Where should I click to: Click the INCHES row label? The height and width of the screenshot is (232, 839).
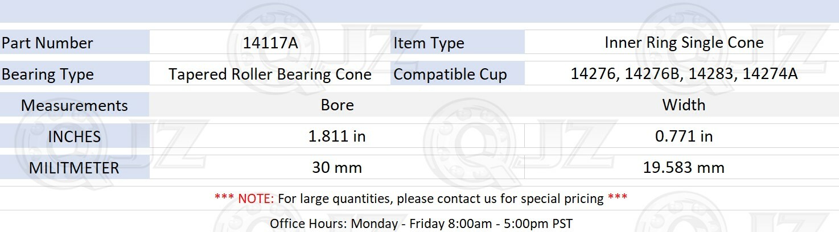tap(75, 136)
